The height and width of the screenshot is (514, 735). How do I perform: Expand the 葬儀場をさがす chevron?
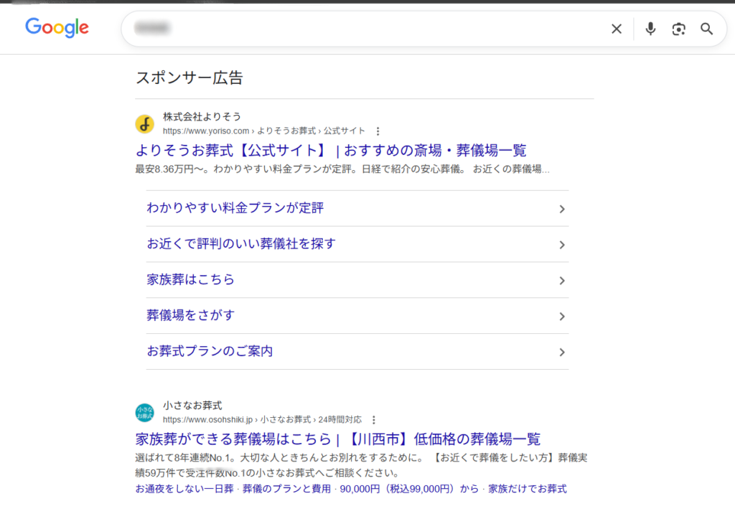(562, 316)
